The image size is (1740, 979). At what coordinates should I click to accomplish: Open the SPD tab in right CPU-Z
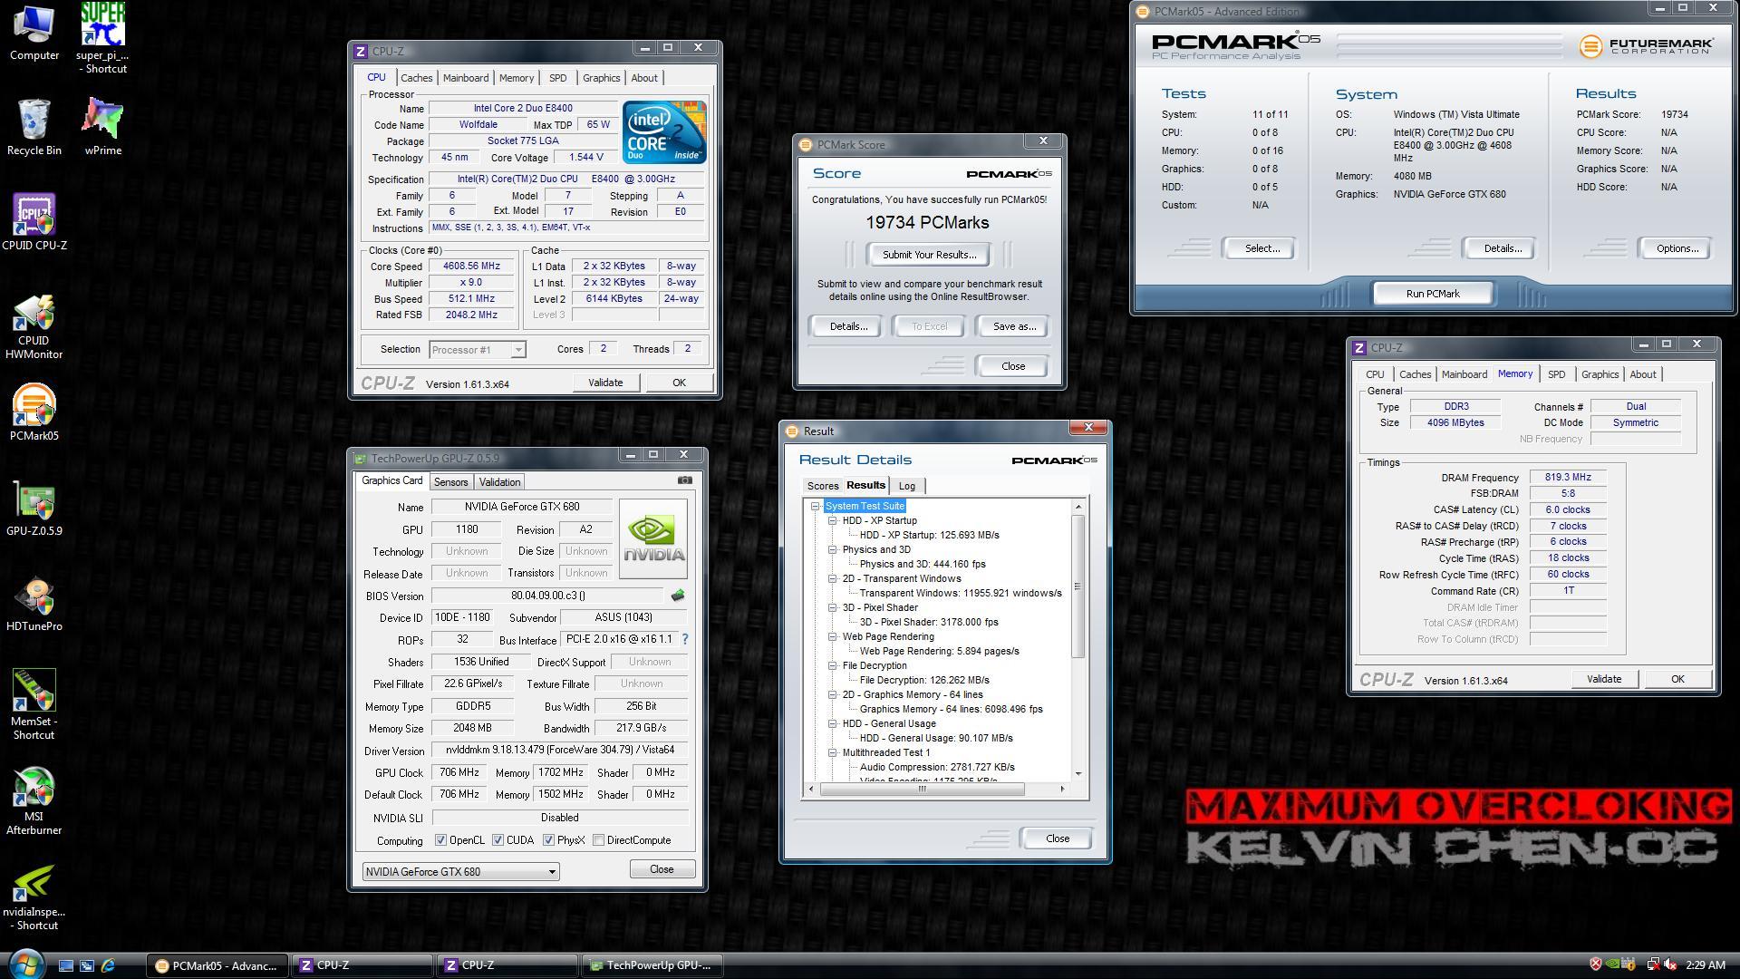point(1556,374)
